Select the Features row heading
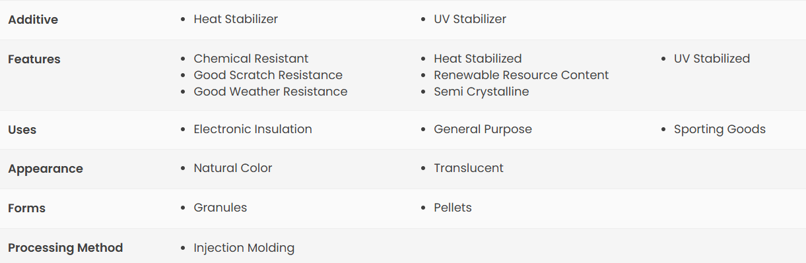 (34, 59)
